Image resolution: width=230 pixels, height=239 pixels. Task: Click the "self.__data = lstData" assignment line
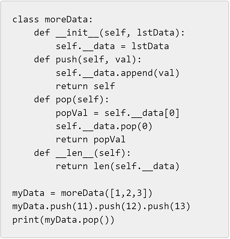tap(112, 46)
